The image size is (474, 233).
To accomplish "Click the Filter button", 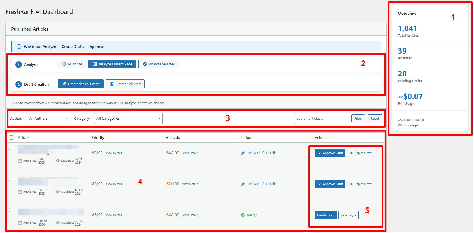I will pos(358,118).
